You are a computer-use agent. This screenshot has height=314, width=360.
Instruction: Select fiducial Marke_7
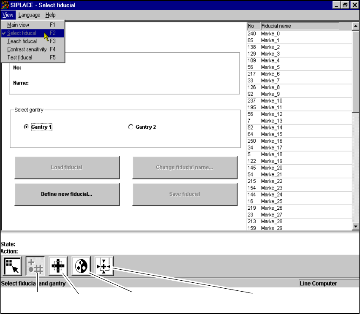300,81
